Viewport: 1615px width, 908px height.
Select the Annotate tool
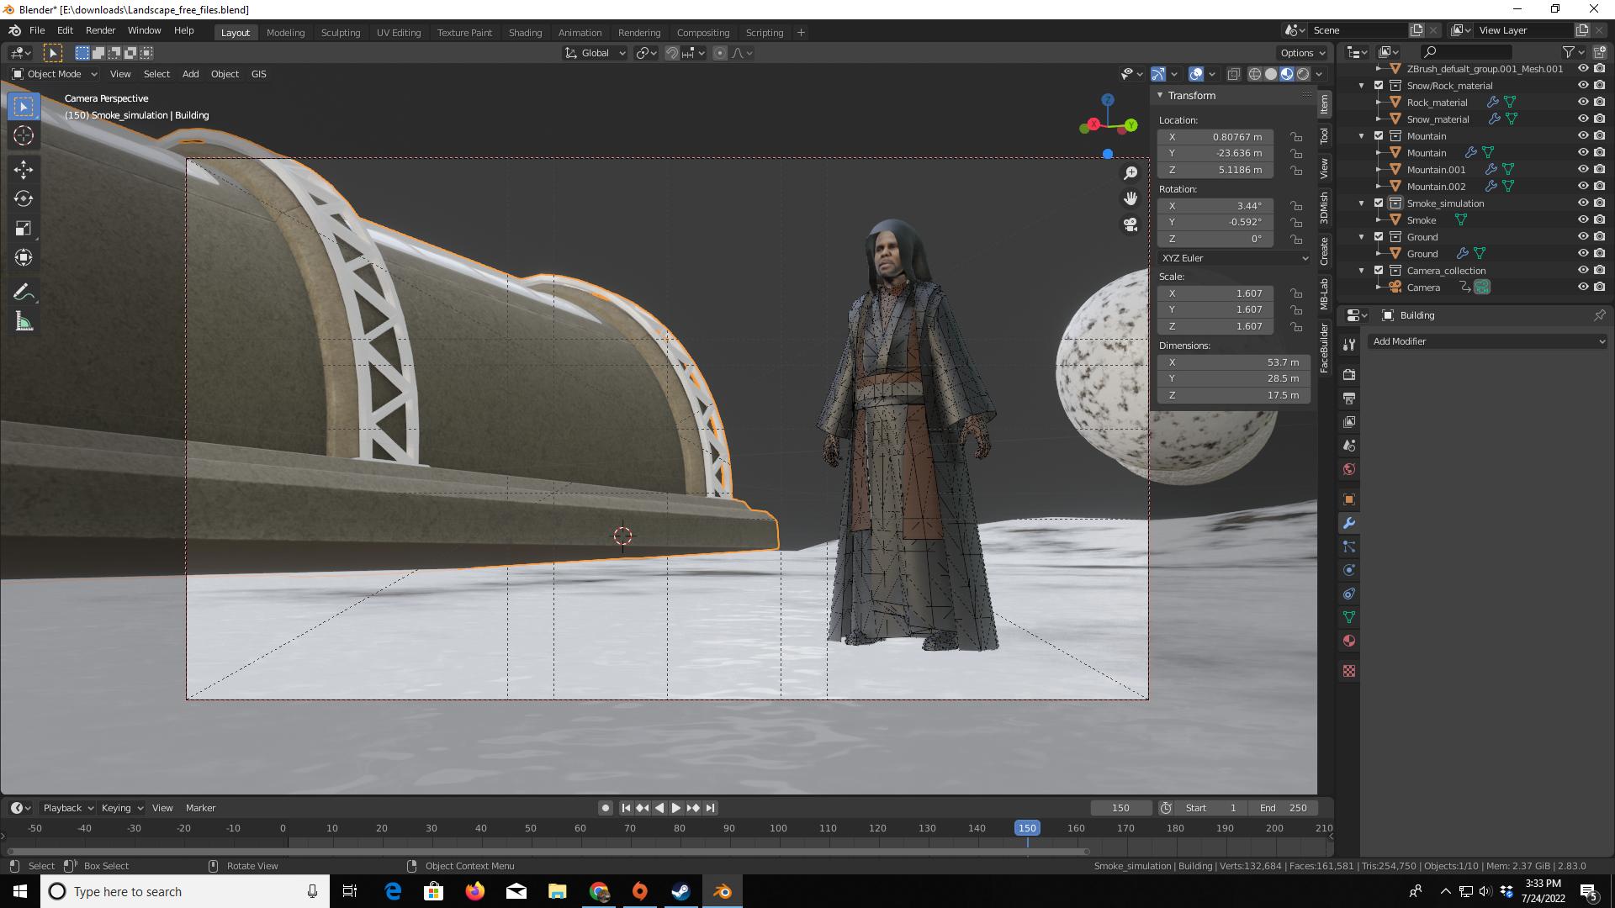[24, 293]
